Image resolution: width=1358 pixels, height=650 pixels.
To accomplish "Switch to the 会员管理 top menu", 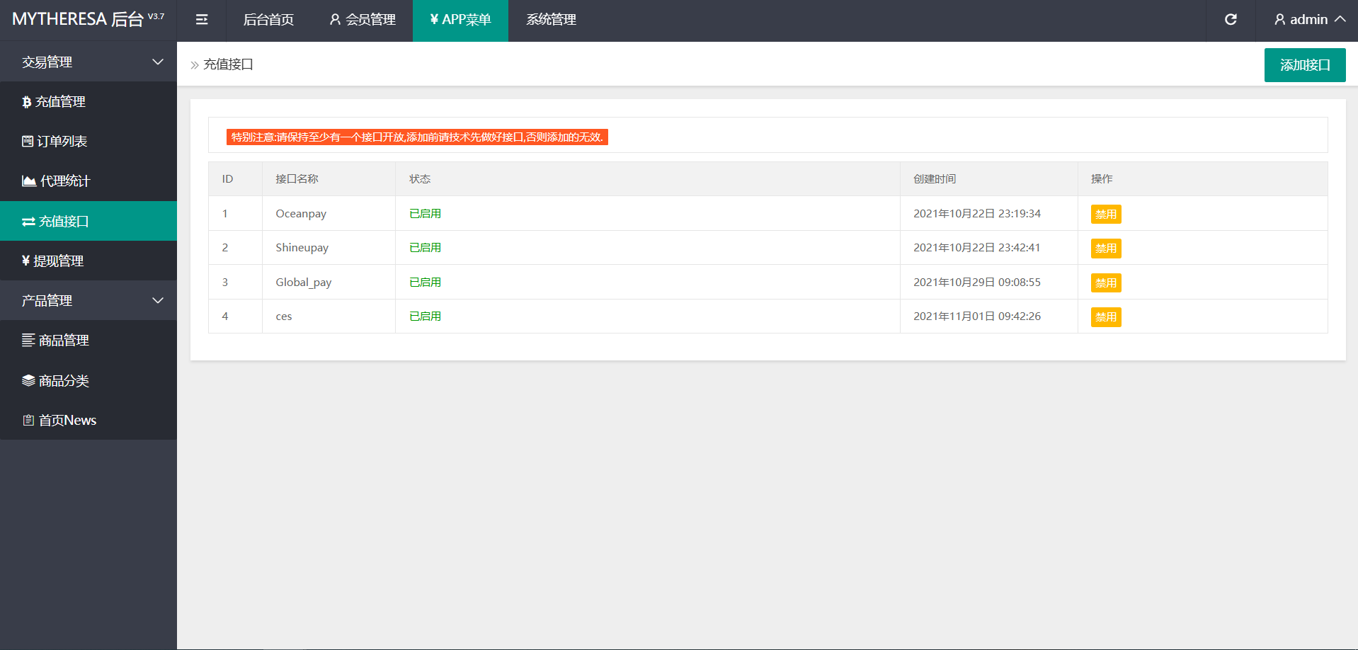I will pos(363,20).
